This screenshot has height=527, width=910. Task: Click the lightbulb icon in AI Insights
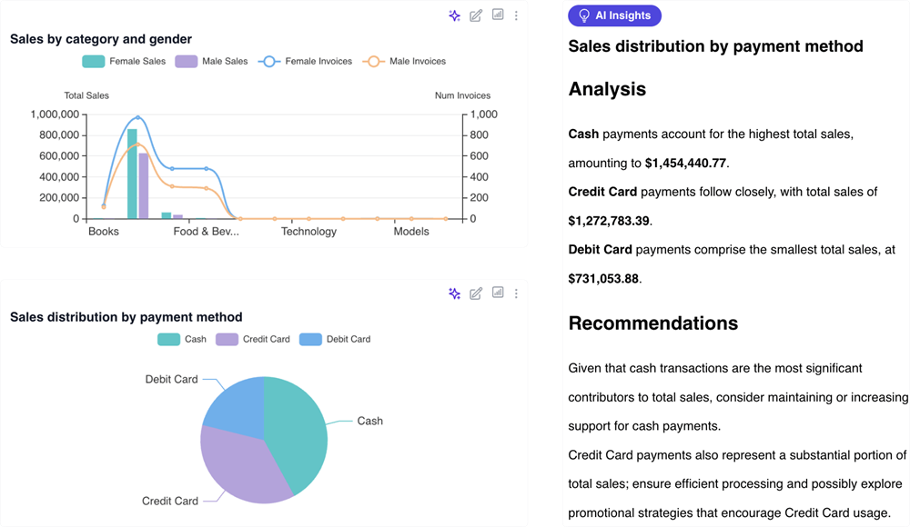pos(585,15)
